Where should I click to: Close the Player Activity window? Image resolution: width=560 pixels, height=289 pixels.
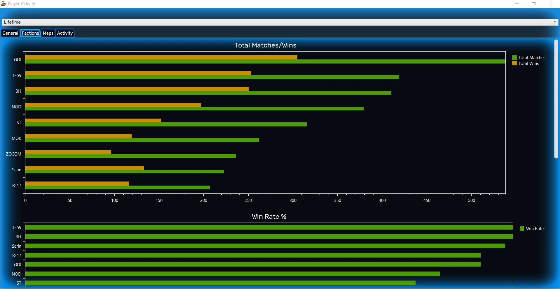551,4
